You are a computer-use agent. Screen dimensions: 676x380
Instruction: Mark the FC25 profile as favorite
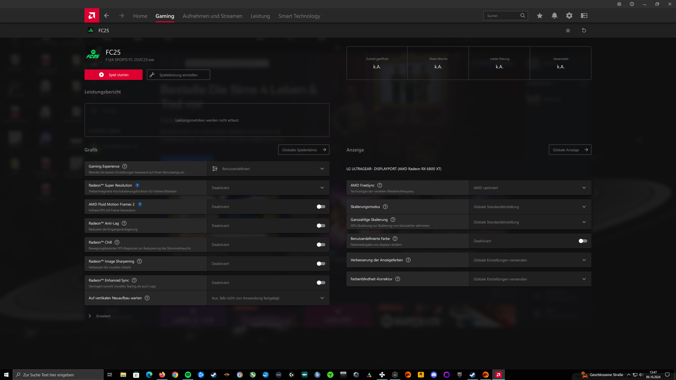point(568,31)
